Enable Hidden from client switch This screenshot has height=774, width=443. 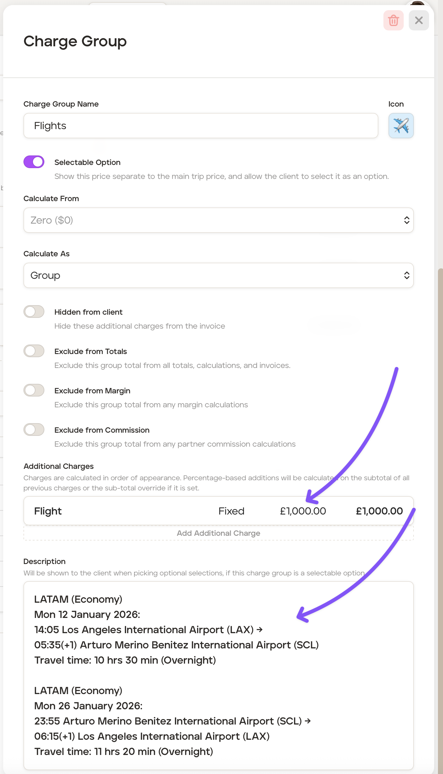[34, 312]
